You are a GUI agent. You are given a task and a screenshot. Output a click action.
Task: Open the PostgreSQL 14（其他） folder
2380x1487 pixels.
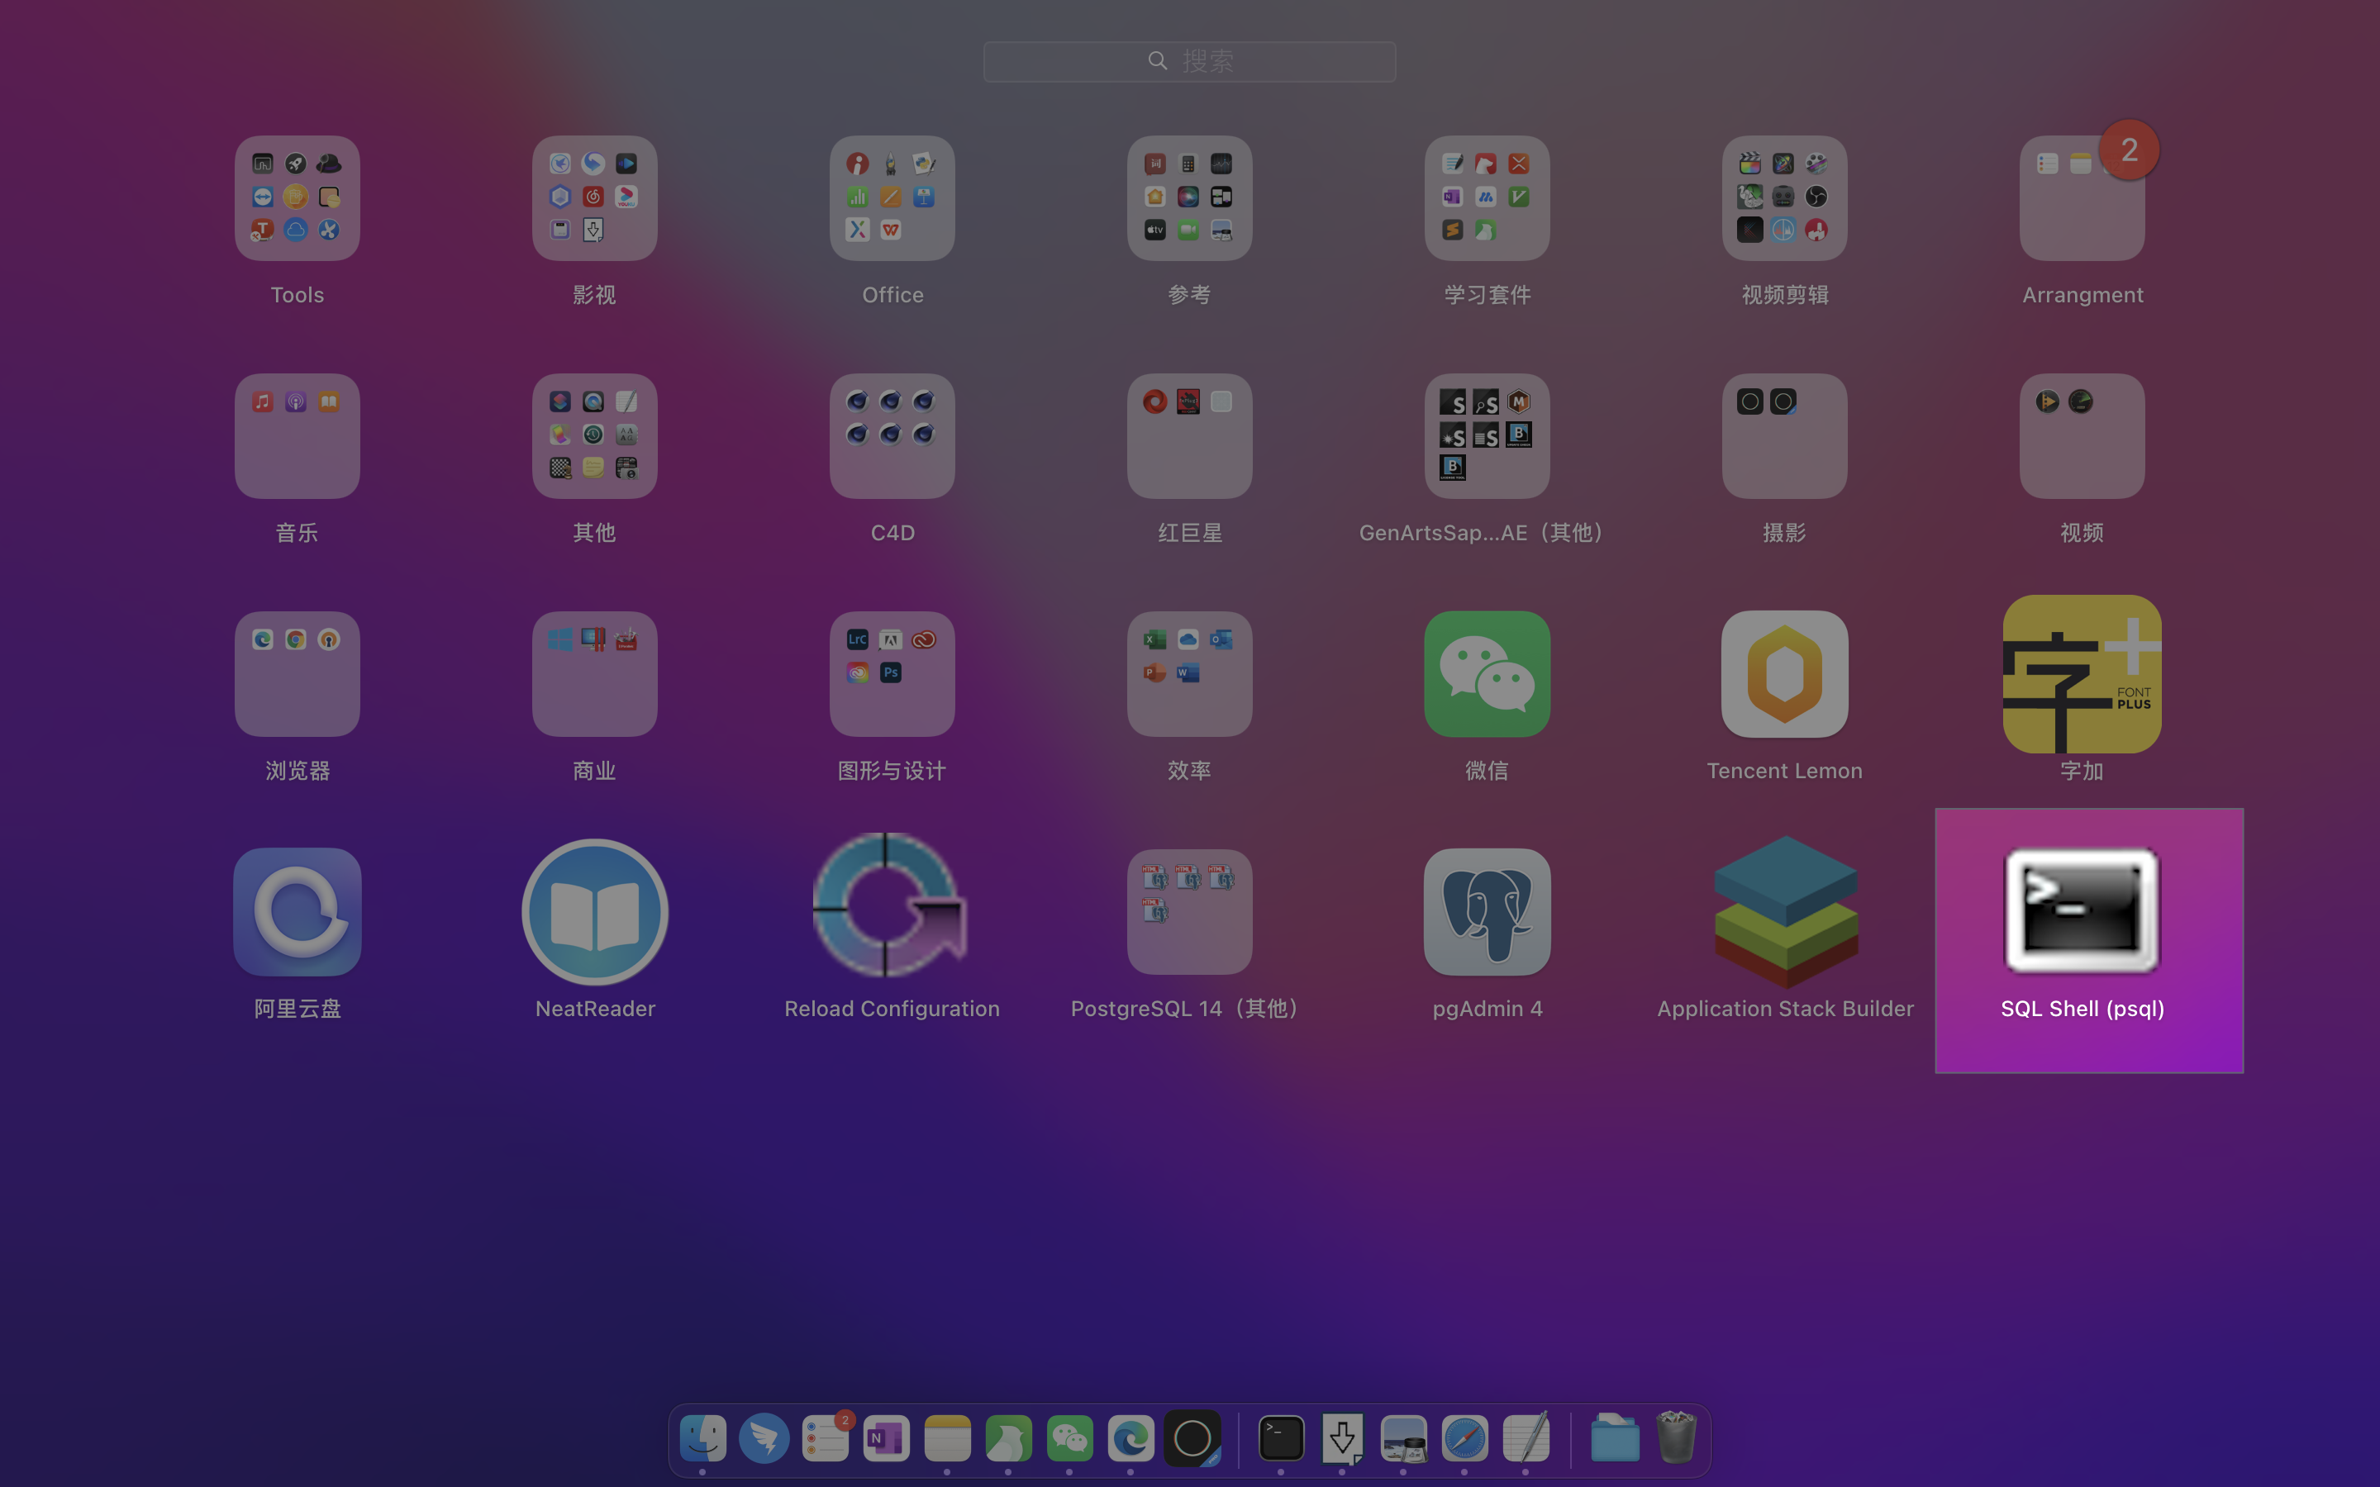tap(1190, 912)
